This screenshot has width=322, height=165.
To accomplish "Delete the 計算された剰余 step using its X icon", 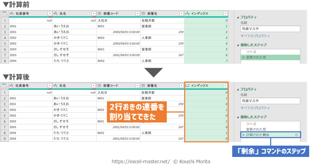I will (x=243, y=135).
